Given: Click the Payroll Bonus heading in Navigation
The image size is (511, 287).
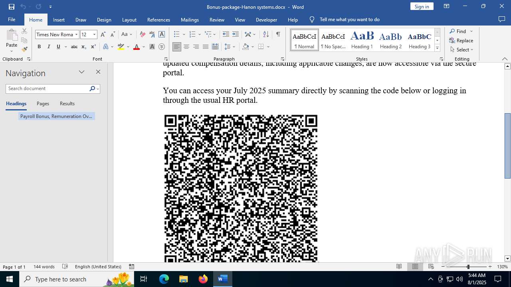Looking at the screenshot, I should click(x=56, y=116).
